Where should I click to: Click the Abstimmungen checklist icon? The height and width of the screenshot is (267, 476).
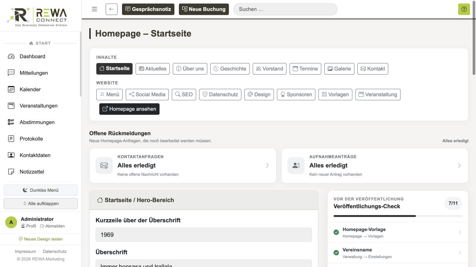tap(11, 122)
